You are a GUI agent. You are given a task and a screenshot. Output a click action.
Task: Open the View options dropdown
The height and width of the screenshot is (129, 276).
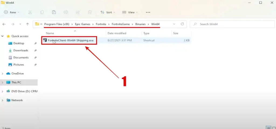[x=130, y=12]
